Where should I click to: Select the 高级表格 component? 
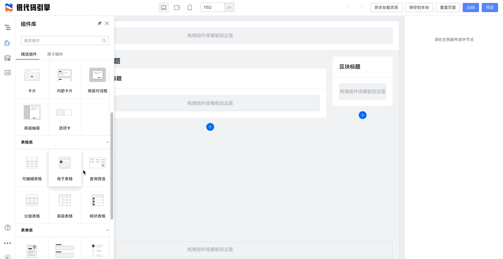click(x=65, y=205)
